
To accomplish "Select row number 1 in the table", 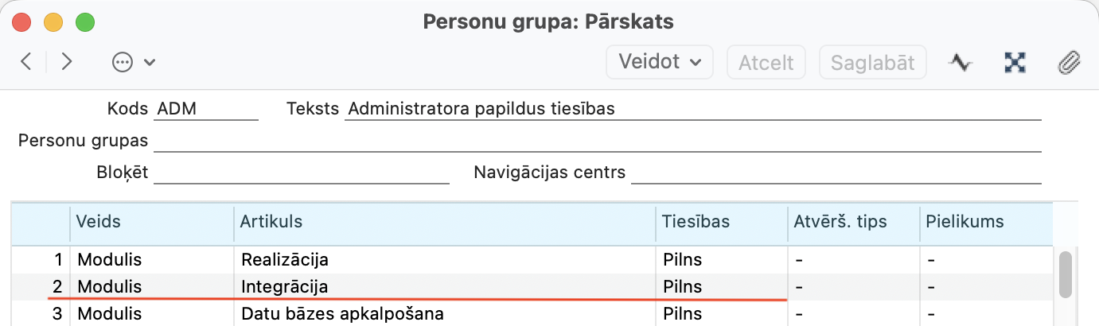I will point(56,260).
